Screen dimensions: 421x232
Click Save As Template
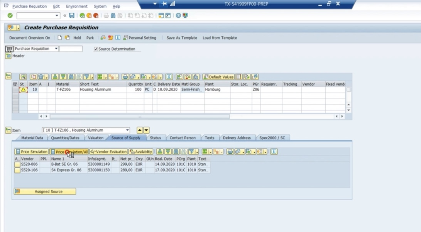182,38
